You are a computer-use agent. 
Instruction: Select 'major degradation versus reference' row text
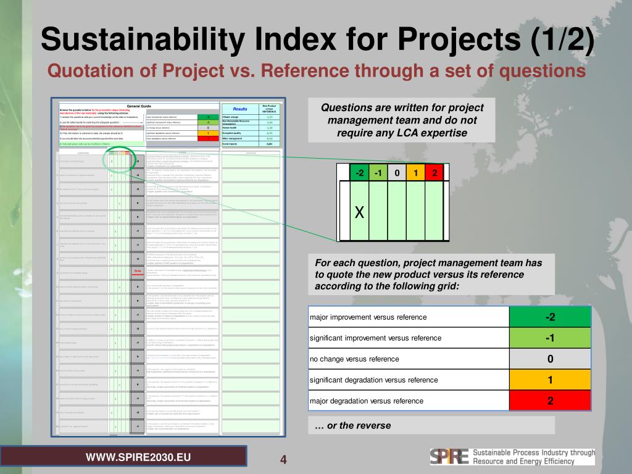tap(367, 401)
